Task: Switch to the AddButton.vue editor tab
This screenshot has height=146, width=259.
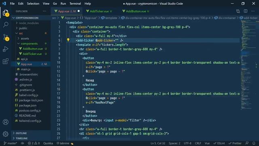Action: tap(136, 11)
